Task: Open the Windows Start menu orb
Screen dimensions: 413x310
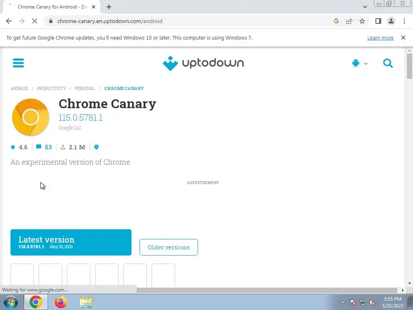Action: pos(11,302)
